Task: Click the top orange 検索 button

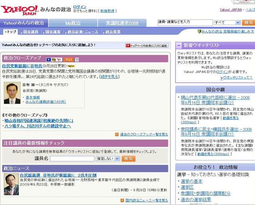Action: 248,23
